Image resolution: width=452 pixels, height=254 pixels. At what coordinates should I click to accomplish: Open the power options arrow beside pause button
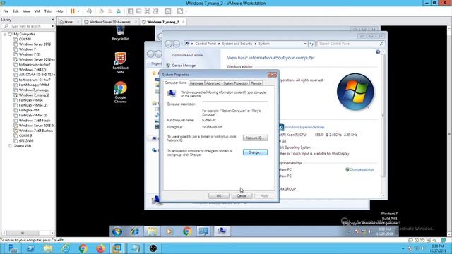click(78, 11)
